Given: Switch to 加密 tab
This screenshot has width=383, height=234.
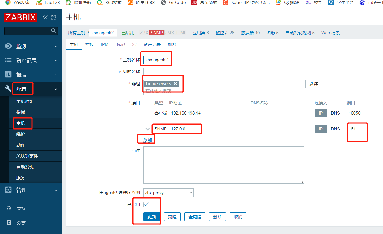Looking at the screenshot, I should pyautogui.click(x=172, y=45).
